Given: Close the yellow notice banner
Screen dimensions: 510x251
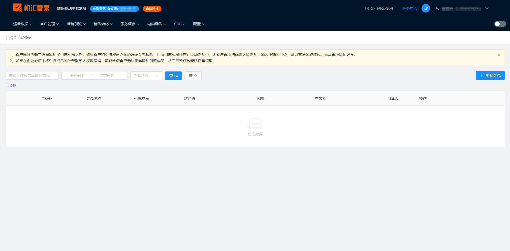Looking at the screenshot, I should (499, 55).
